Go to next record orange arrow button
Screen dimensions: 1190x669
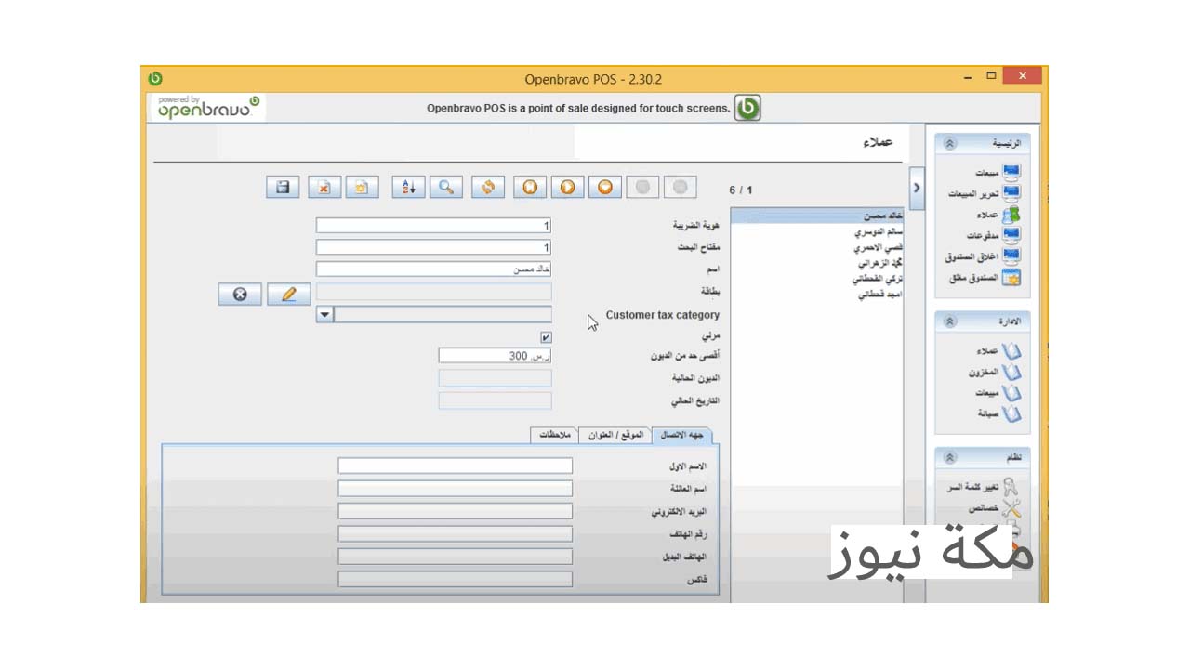coord(567,187)
